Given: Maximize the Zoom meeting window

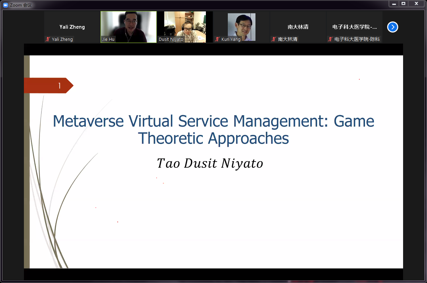Looking at the screenshot, I should coord(403,3).
